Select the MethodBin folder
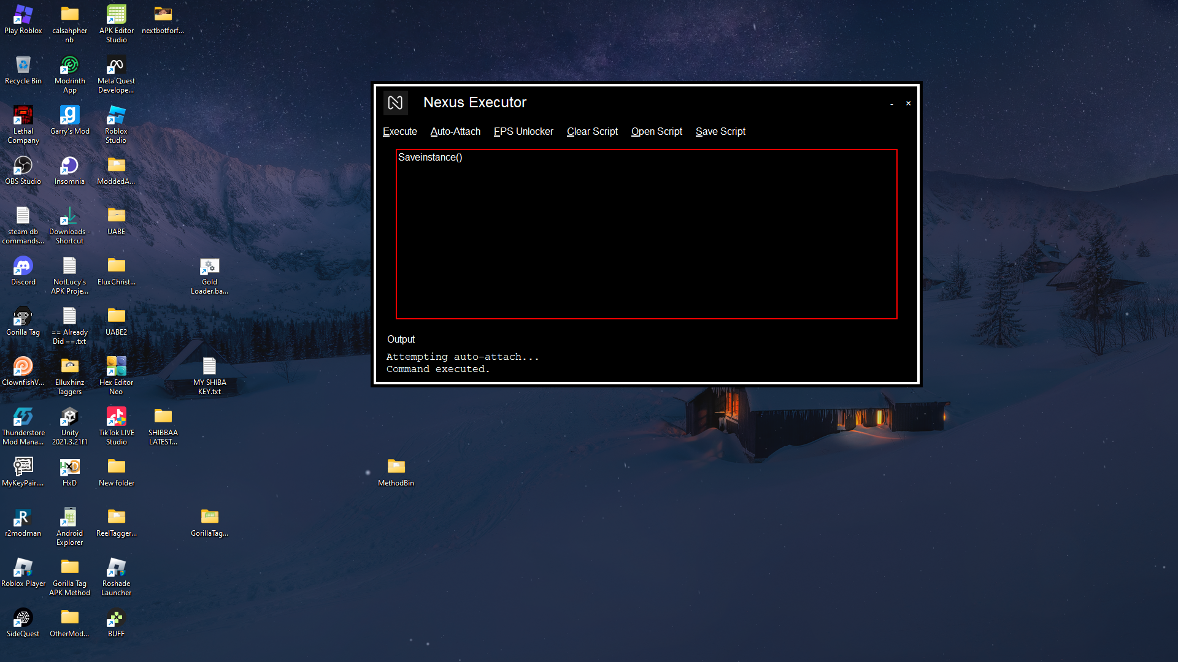The image size is (1178, 662). (396, 468)
